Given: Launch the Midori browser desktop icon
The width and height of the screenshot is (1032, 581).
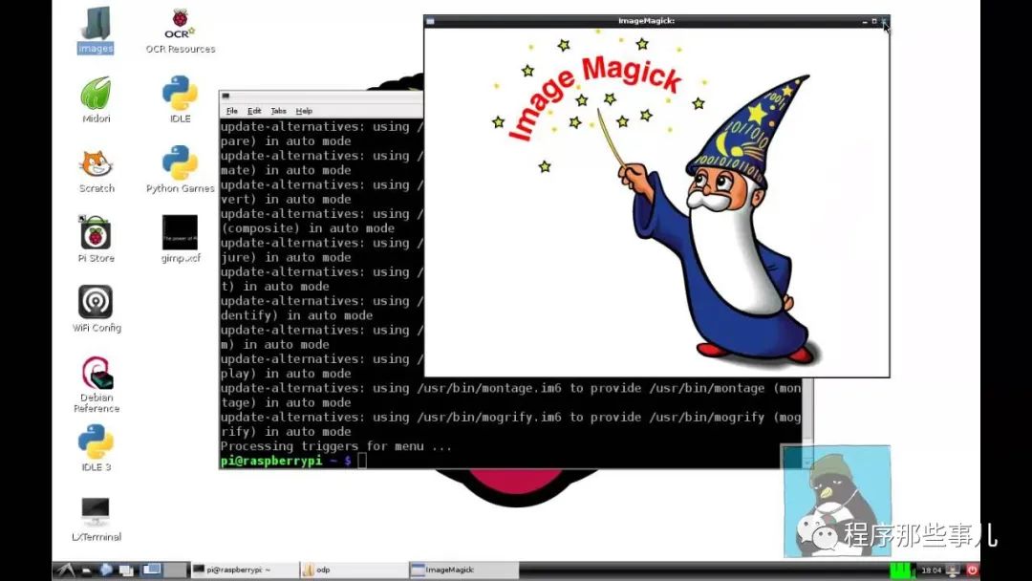Looking at the screenshot, I should click(97, 100).
